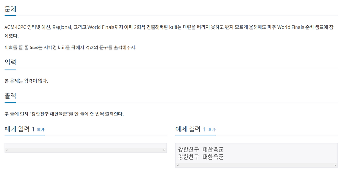The height and width of the screenshot is (172, 347).
Task: Click left scroll arrow in example input box
Action: pyautogui.click(x=7, y=150)
